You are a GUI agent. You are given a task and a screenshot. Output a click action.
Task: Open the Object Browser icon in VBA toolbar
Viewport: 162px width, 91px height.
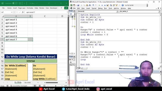click(x=116, y=5)
